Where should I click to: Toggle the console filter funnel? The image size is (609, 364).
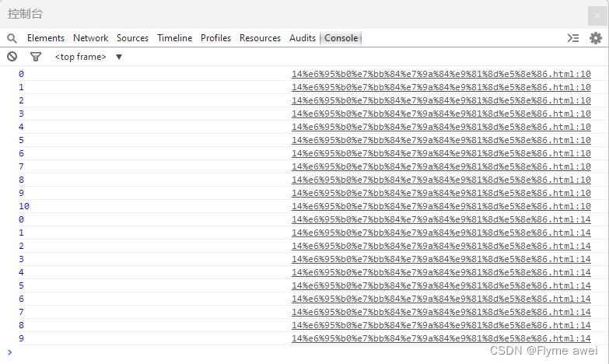tap(36, 57)
